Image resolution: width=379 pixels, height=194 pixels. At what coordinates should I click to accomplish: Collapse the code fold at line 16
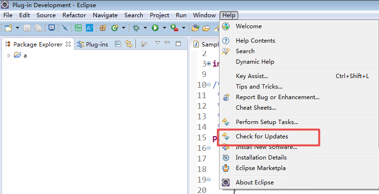pos(209,148)
